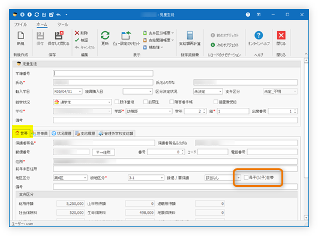The image size is (318, 236).
Task: Click ビュー設定のリセット icon in ribbon
Action: click(x=126, y=35)
